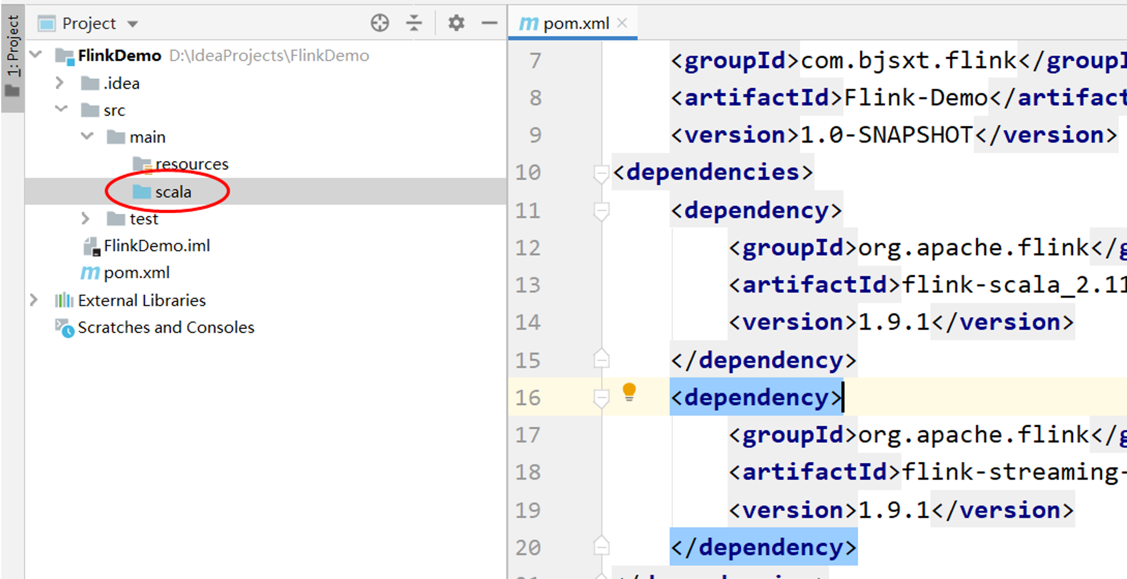
Task: Fold the dependency block at line 16
Action: (601, 398)
